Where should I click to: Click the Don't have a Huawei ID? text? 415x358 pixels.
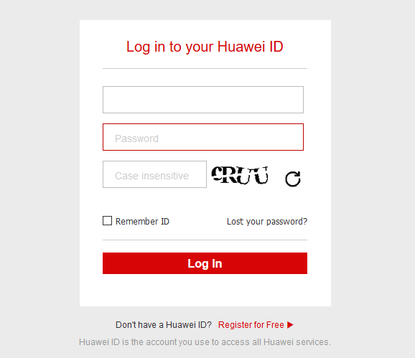164,325
